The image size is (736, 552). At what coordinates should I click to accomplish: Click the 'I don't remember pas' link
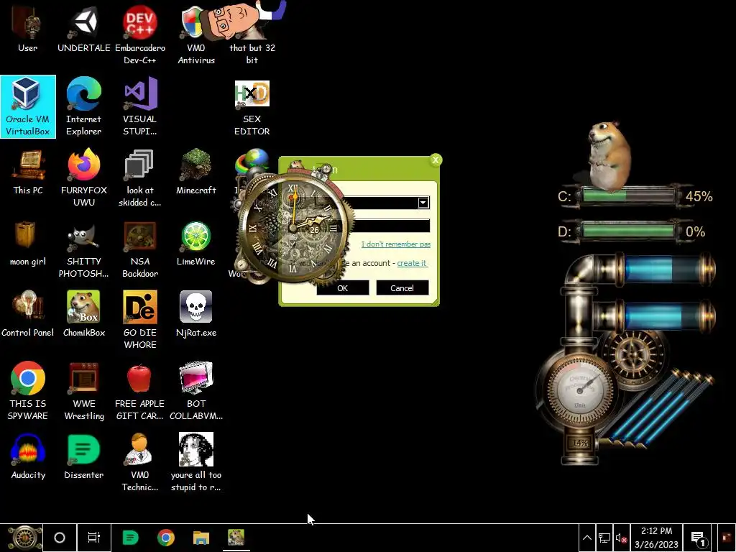tap(396, 244)
